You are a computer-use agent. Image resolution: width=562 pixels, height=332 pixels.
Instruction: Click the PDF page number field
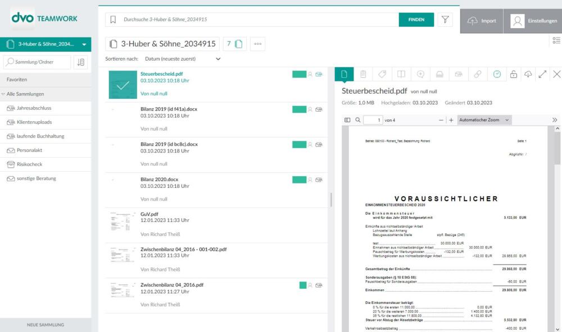point(373,120)
